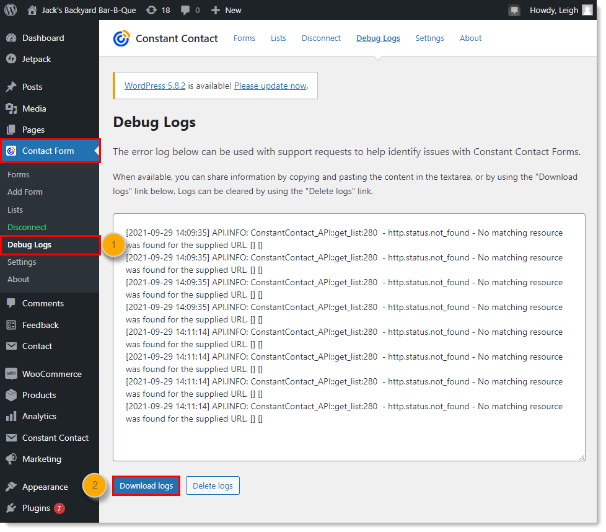
Task: Click the textarea resize handle corner
Action: [582, 458]
